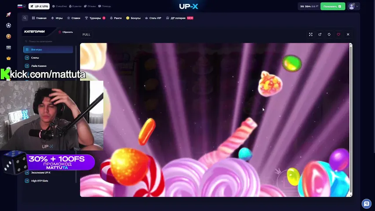
Task: Open the user avatar profile dropdown
Action: click(x=353, y=6)
